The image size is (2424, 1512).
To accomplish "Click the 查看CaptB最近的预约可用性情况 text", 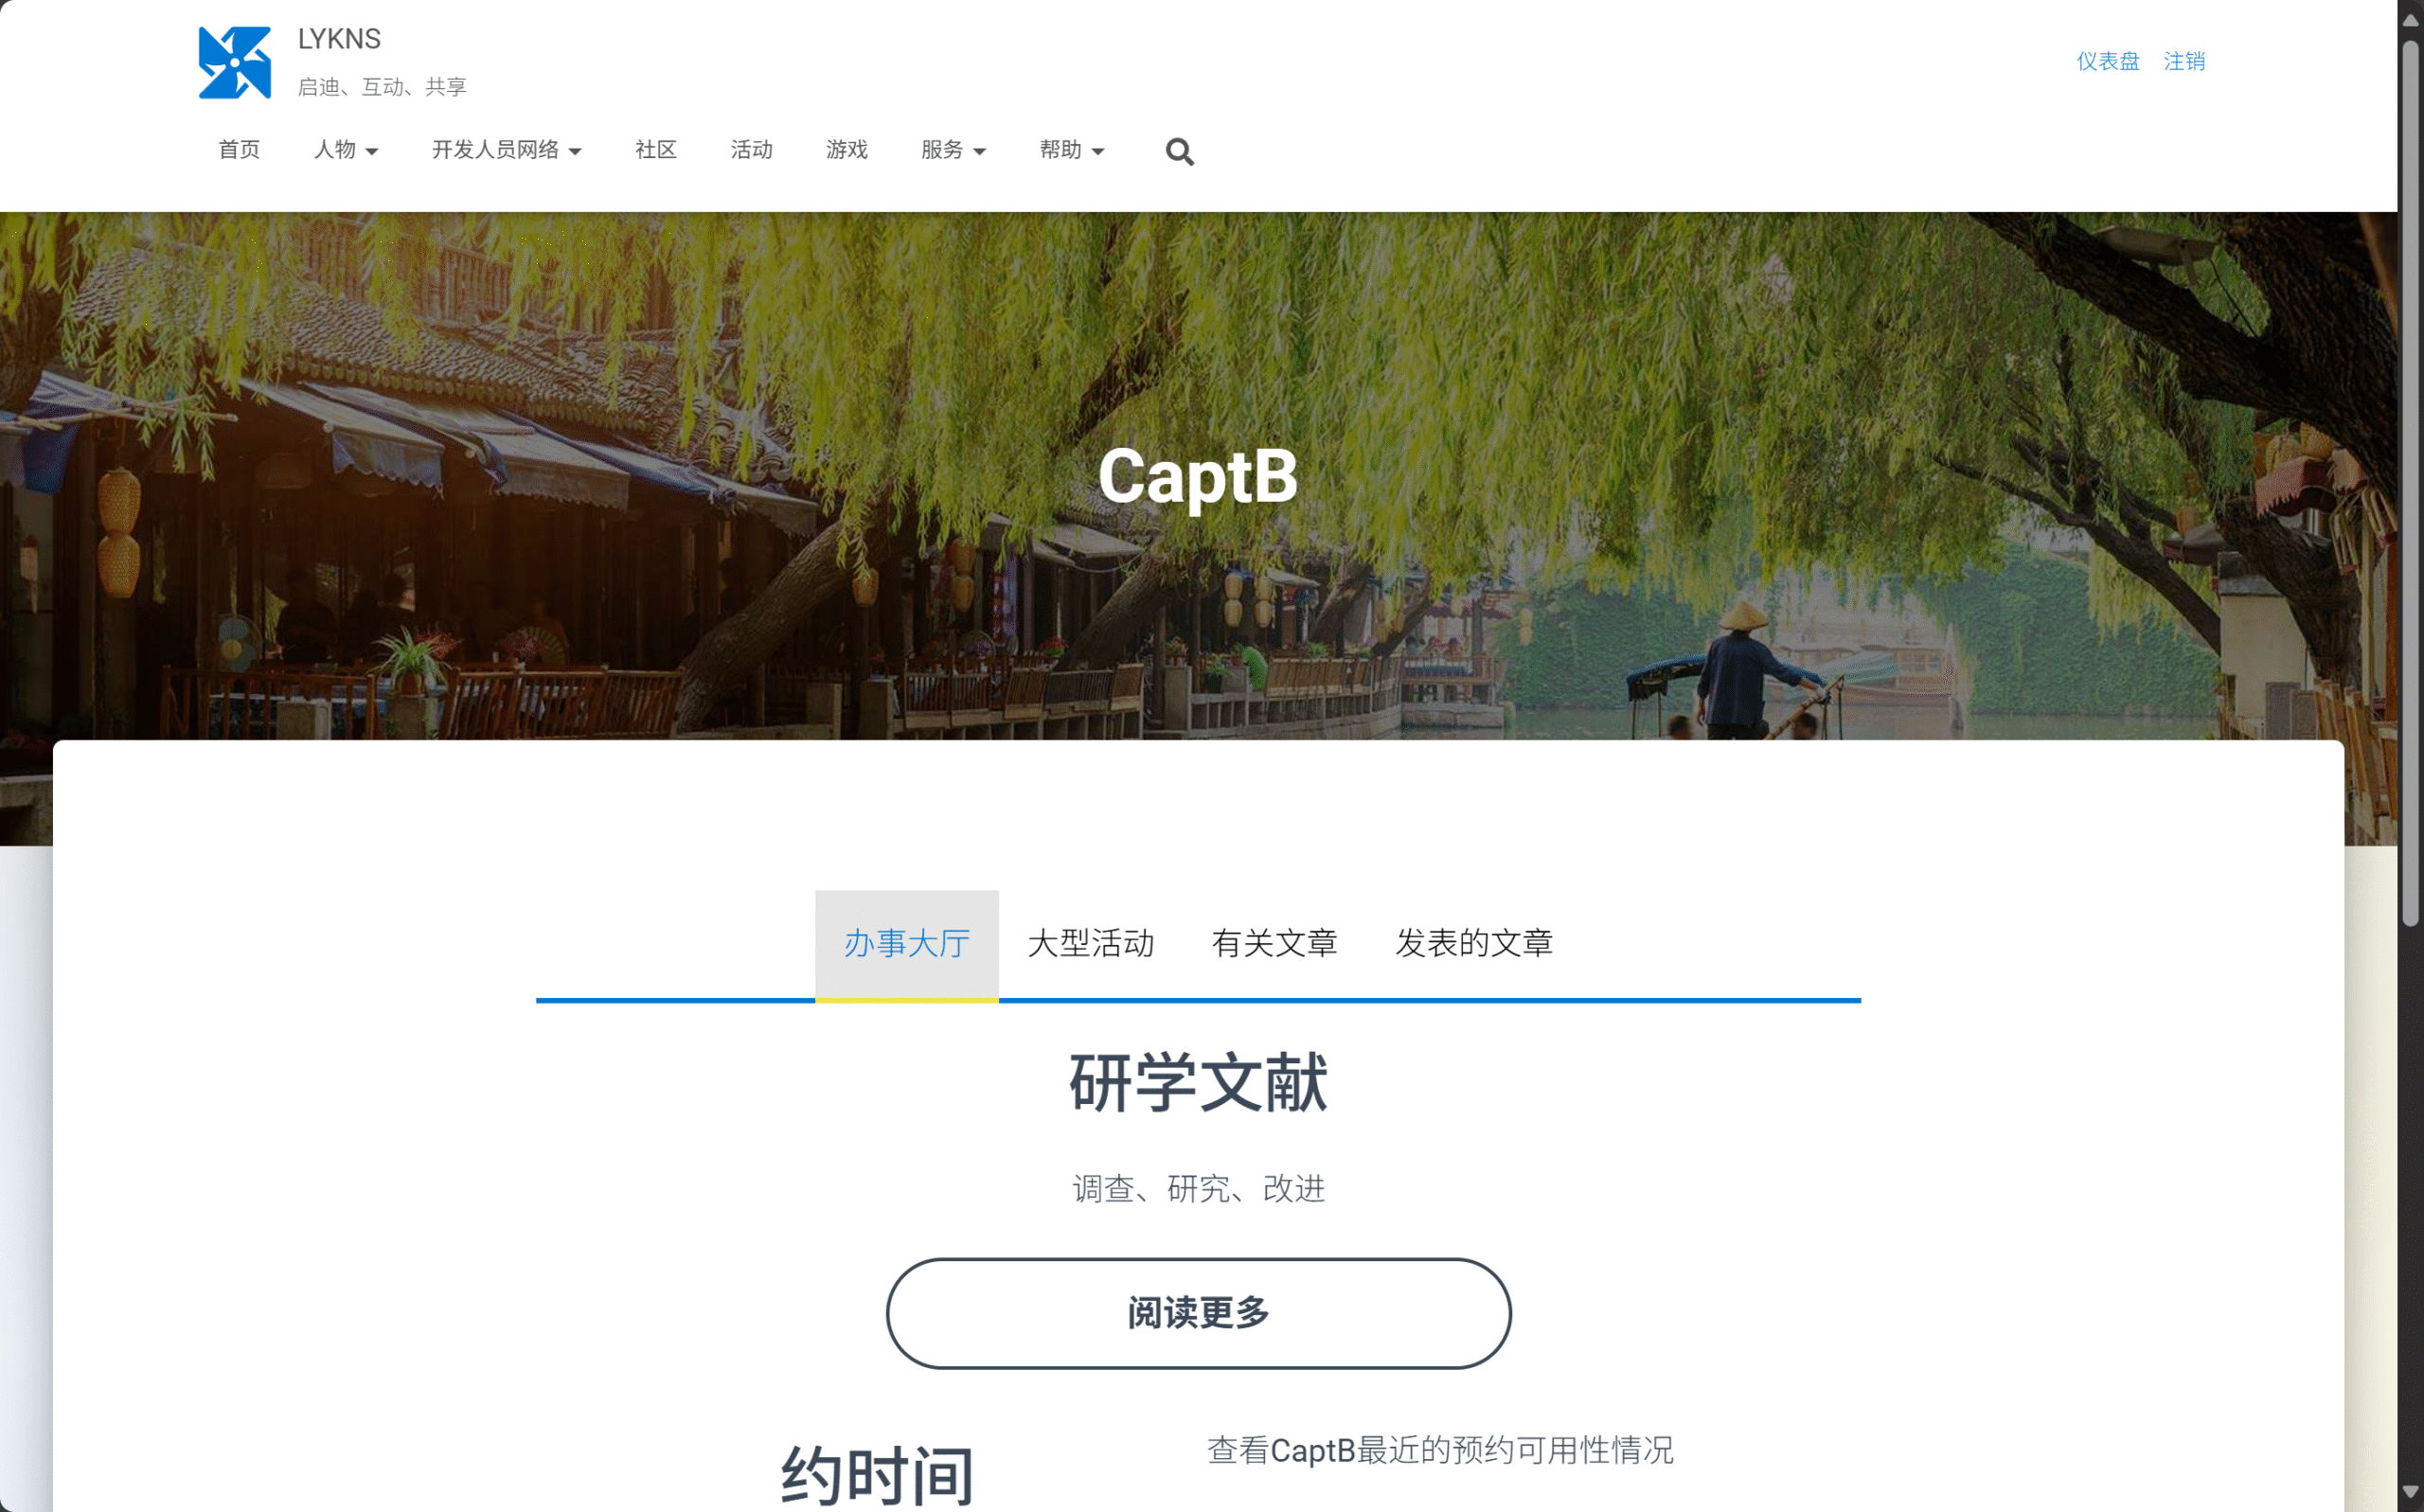I will point(1440,1450).
